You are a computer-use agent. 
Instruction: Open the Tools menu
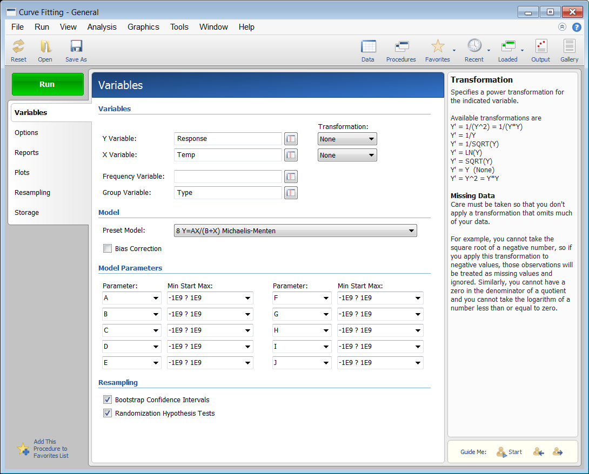[179, 27]
